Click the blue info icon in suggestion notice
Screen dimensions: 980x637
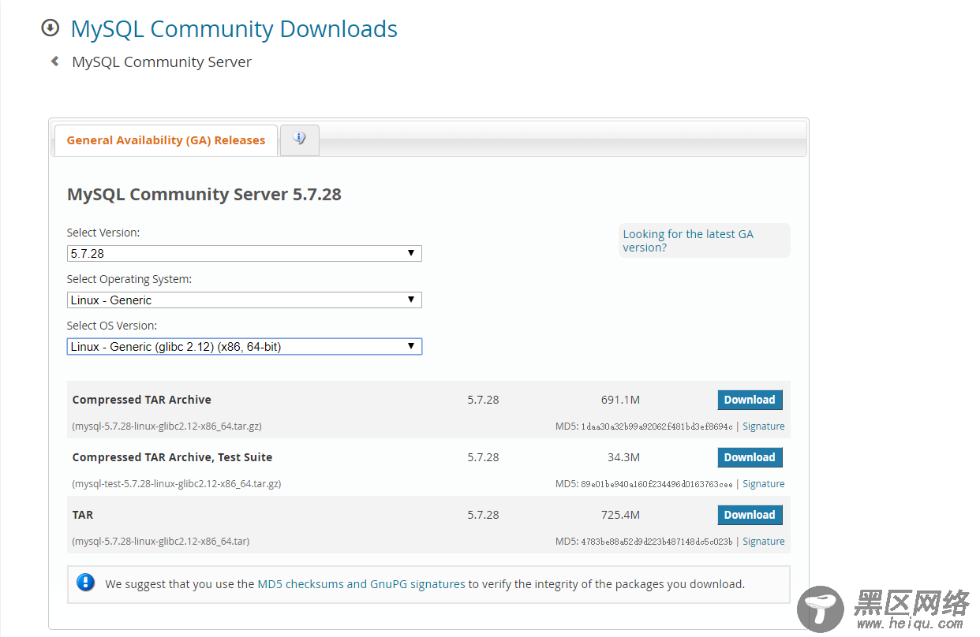[85, 583]
